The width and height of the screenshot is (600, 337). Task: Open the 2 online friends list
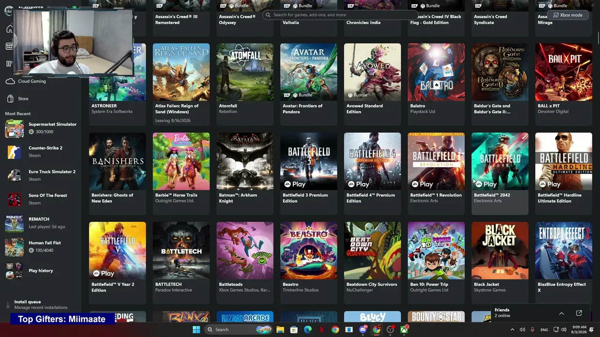point(502,315)
